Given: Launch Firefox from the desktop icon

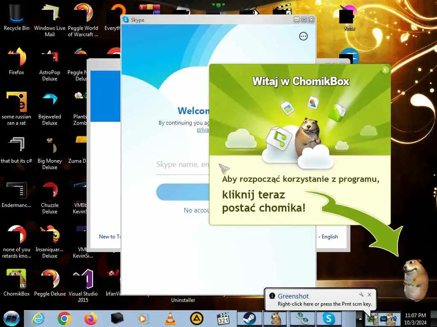Looking at the screenshot, I should pyautogui.click(x=17, y=61).
